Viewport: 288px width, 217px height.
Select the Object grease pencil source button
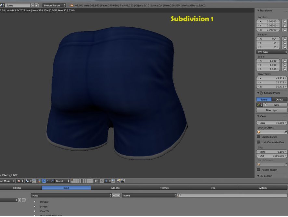coord(279,99)
